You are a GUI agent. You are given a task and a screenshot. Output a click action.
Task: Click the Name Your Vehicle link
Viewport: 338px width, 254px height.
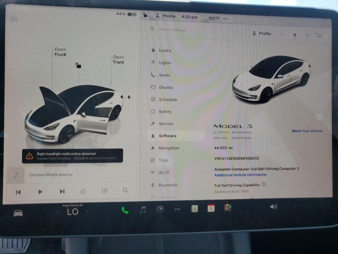(307, 131)
